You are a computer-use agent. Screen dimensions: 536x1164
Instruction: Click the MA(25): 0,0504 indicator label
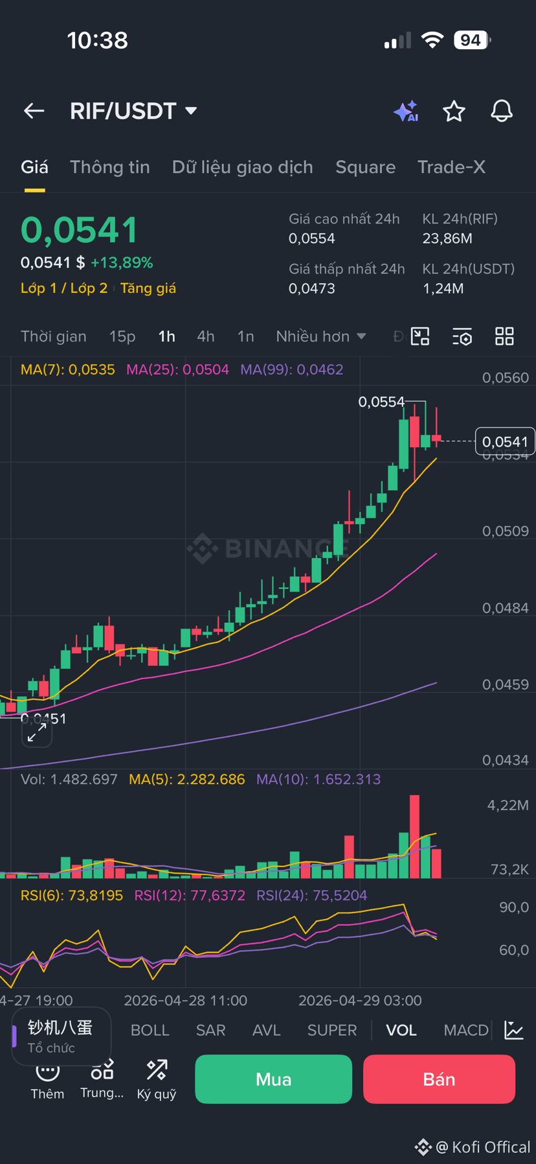coord(177,369)
